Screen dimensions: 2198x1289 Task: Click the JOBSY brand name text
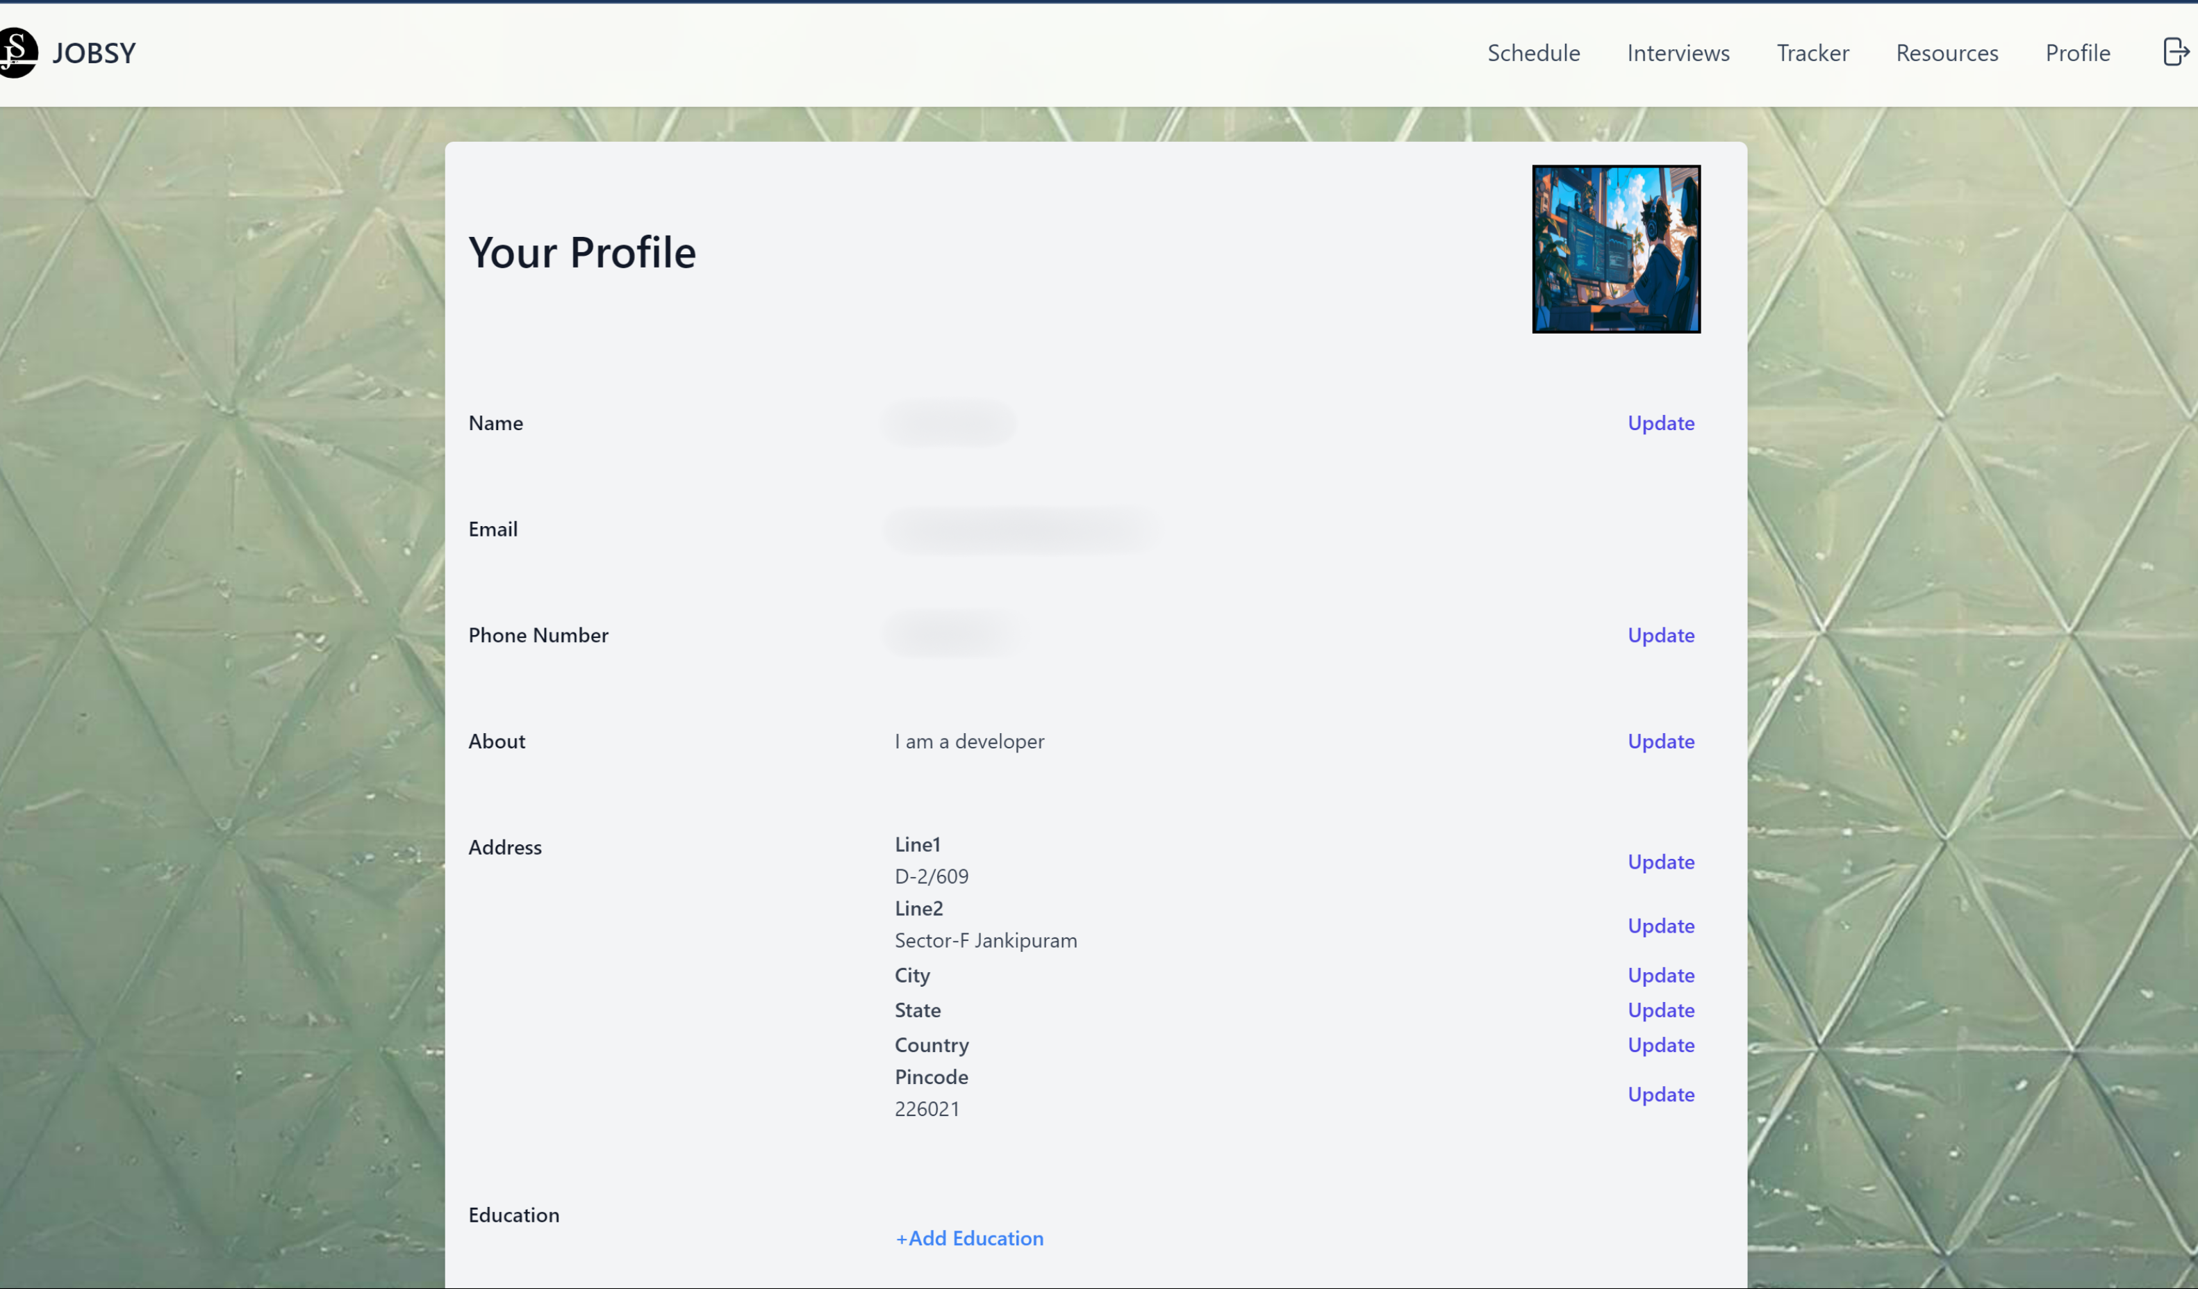tap(94, 54)
